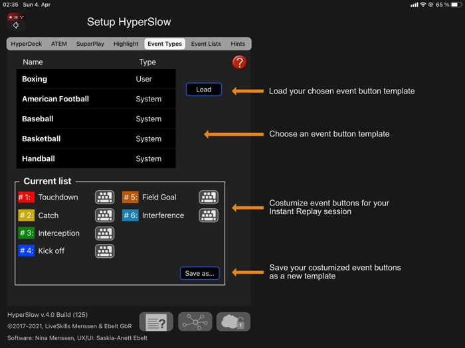Show the Hints tab
The width and height of the screenshot is (465, 348).
click(x=238, y=44)
